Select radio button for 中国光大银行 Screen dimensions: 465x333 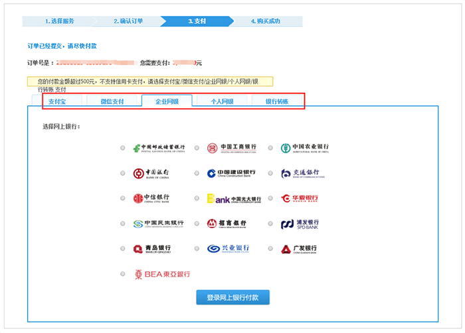pyautogui.click(x=197, y=198)
